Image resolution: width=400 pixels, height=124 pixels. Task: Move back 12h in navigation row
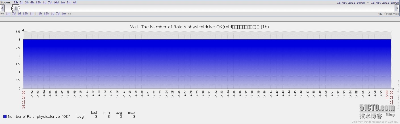25,14
